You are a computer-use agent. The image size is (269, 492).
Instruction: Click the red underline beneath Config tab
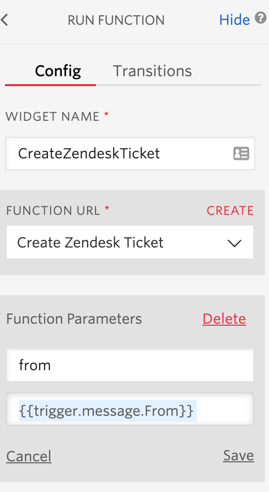(50, 85)
